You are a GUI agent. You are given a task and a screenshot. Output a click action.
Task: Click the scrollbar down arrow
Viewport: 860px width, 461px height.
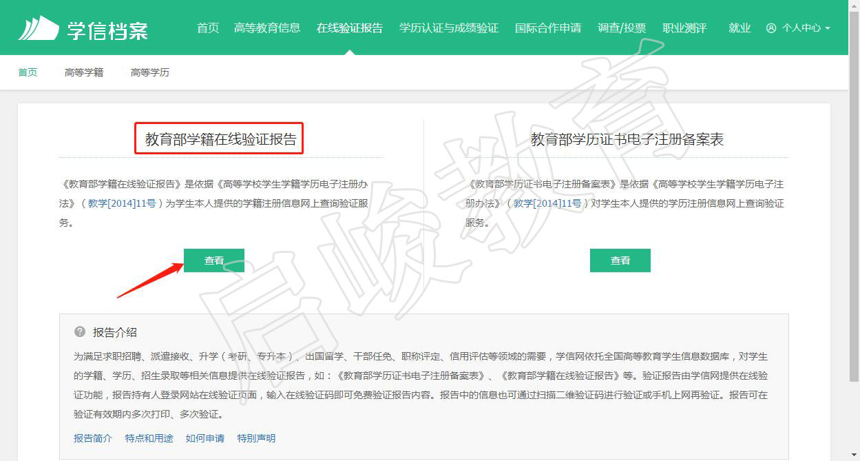click(854, 456)
